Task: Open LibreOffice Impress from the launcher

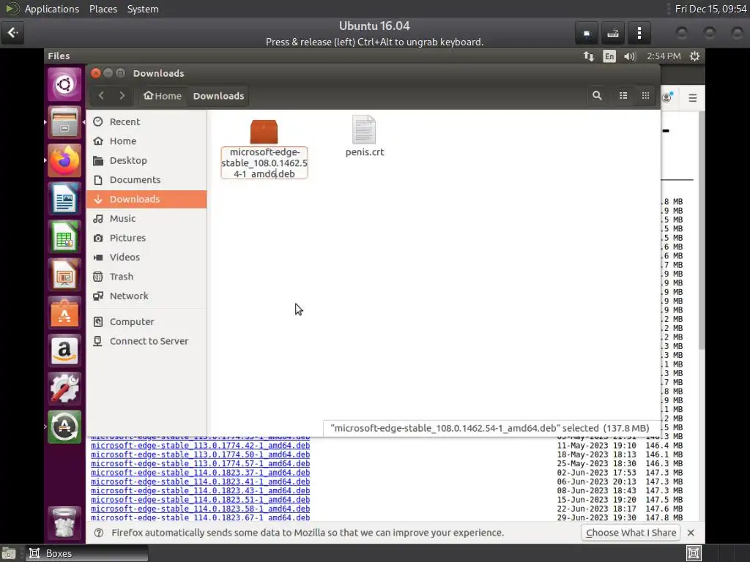Action: pyautogui.click(x=64, y=275)
